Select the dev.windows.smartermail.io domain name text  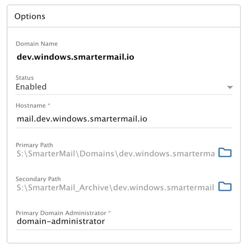(x=75, y=57)
